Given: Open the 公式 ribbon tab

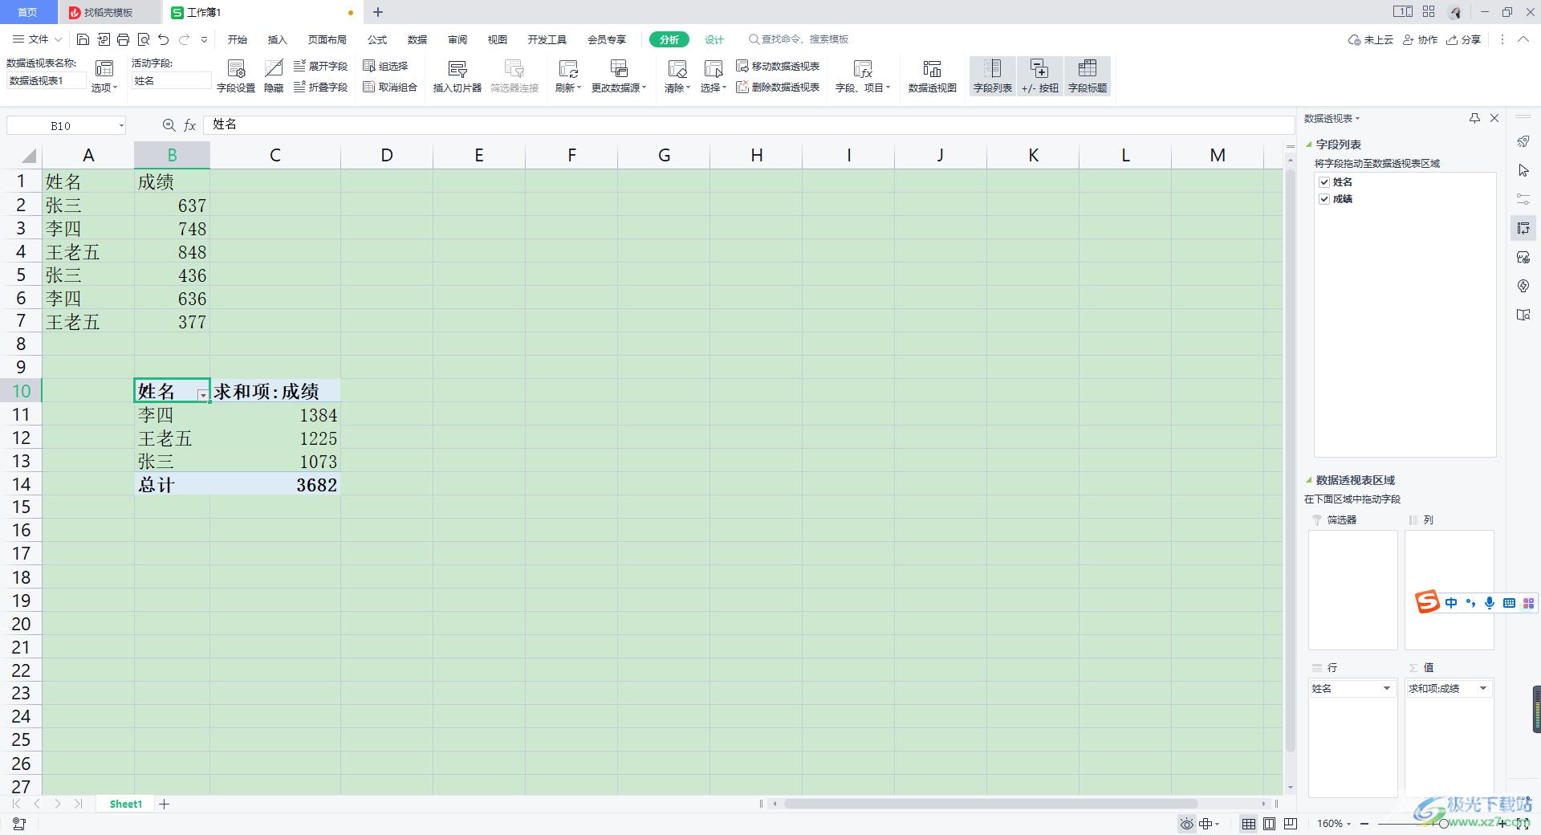Looking at the screenshot, I should pos(377,39).
